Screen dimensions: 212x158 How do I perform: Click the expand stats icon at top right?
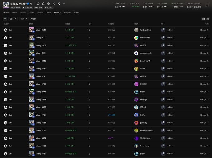[x=207, y=5]
